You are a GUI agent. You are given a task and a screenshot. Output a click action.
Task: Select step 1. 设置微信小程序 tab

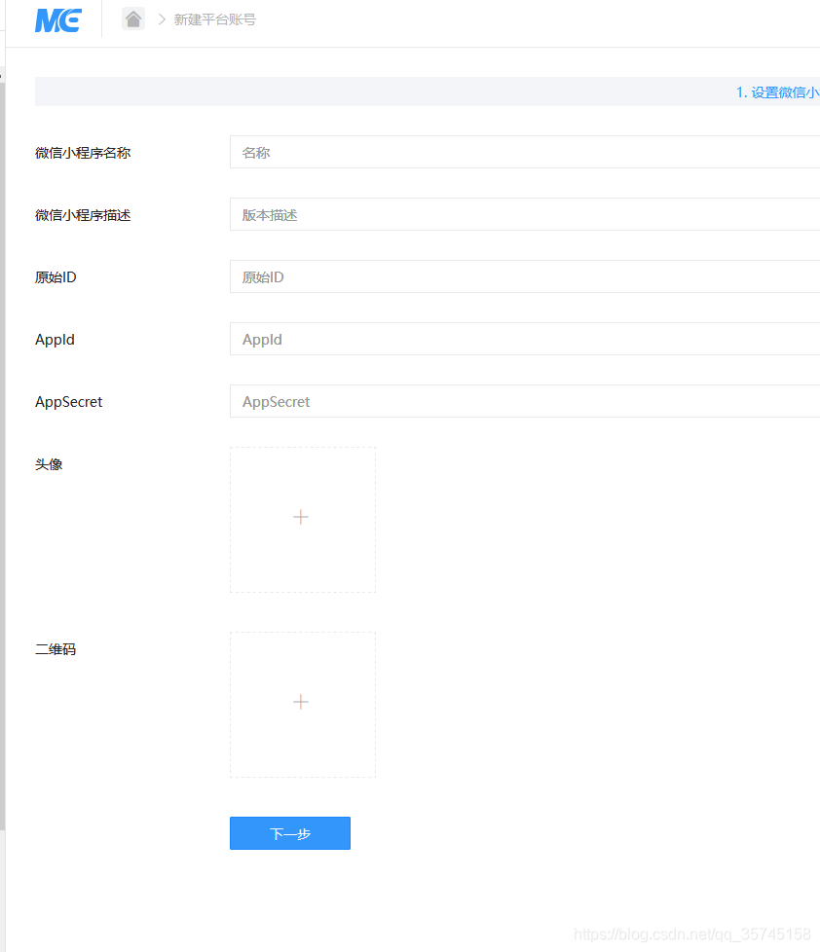pyautogui.click(x=777, y=92)
